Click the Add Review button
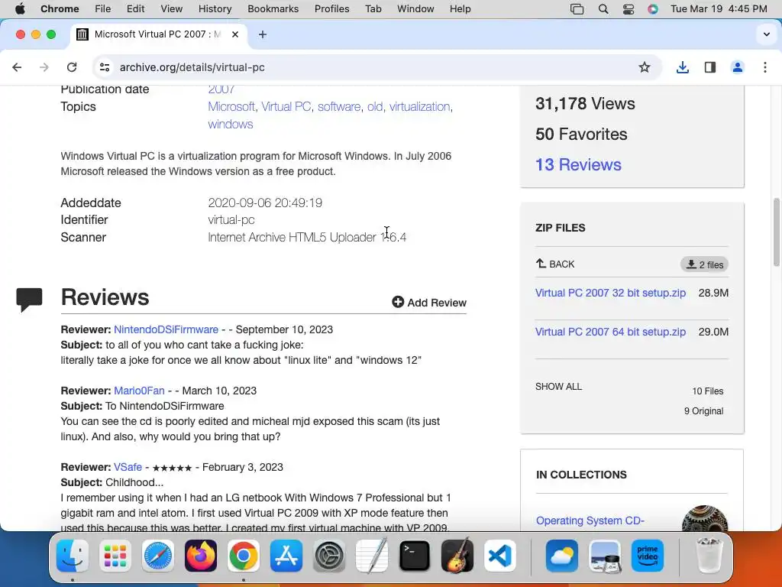This screenshot has width=782, height=587. (x=429, y=303)
